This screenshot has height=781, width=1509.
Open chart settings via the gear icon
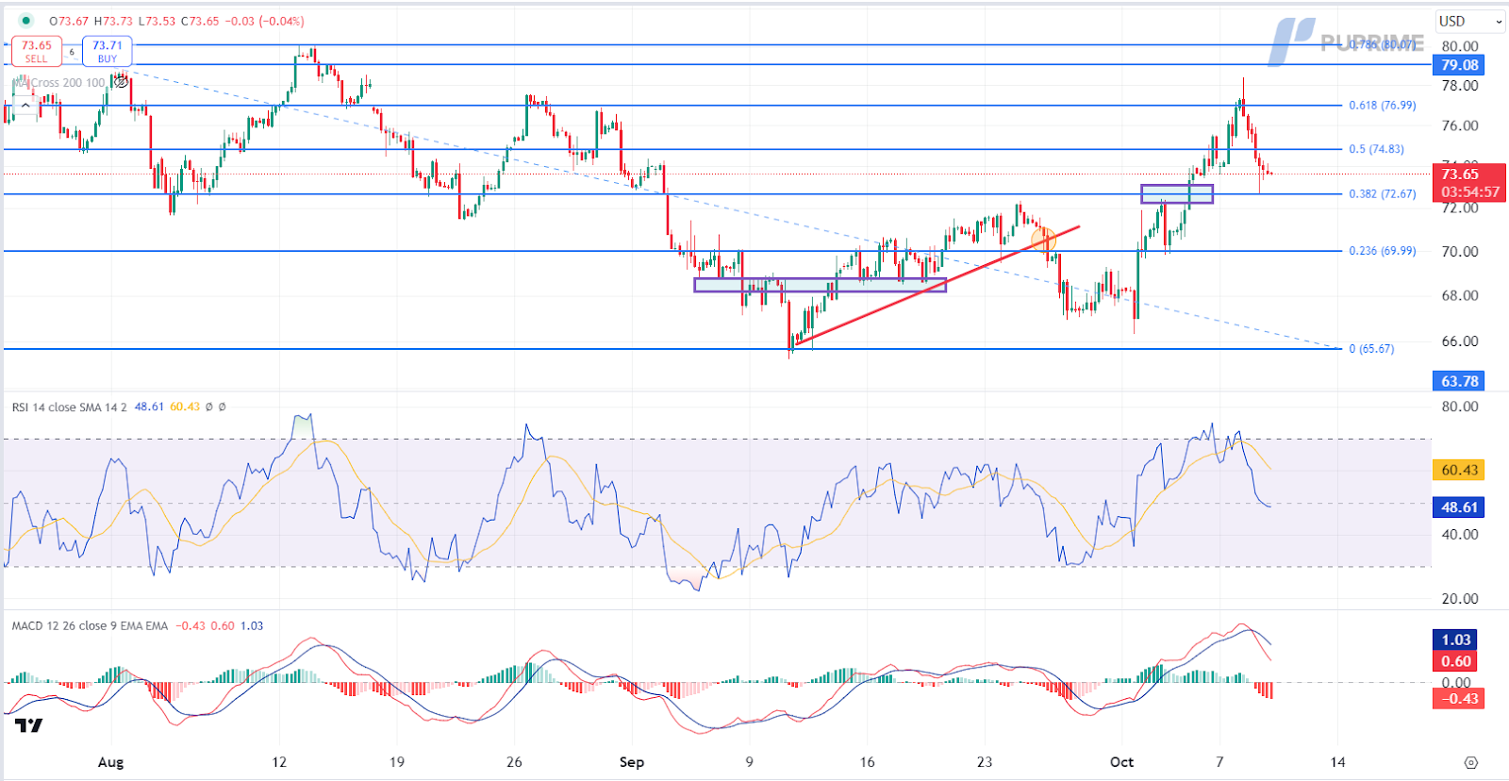(x=1470, y=762)
